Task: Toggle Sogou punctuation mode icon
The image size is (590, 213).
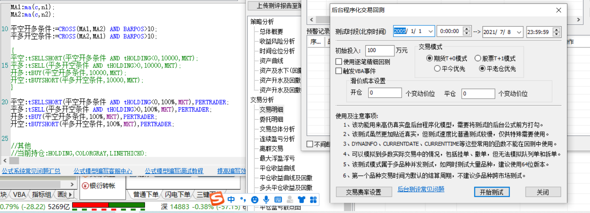Action: pos(242,200)
